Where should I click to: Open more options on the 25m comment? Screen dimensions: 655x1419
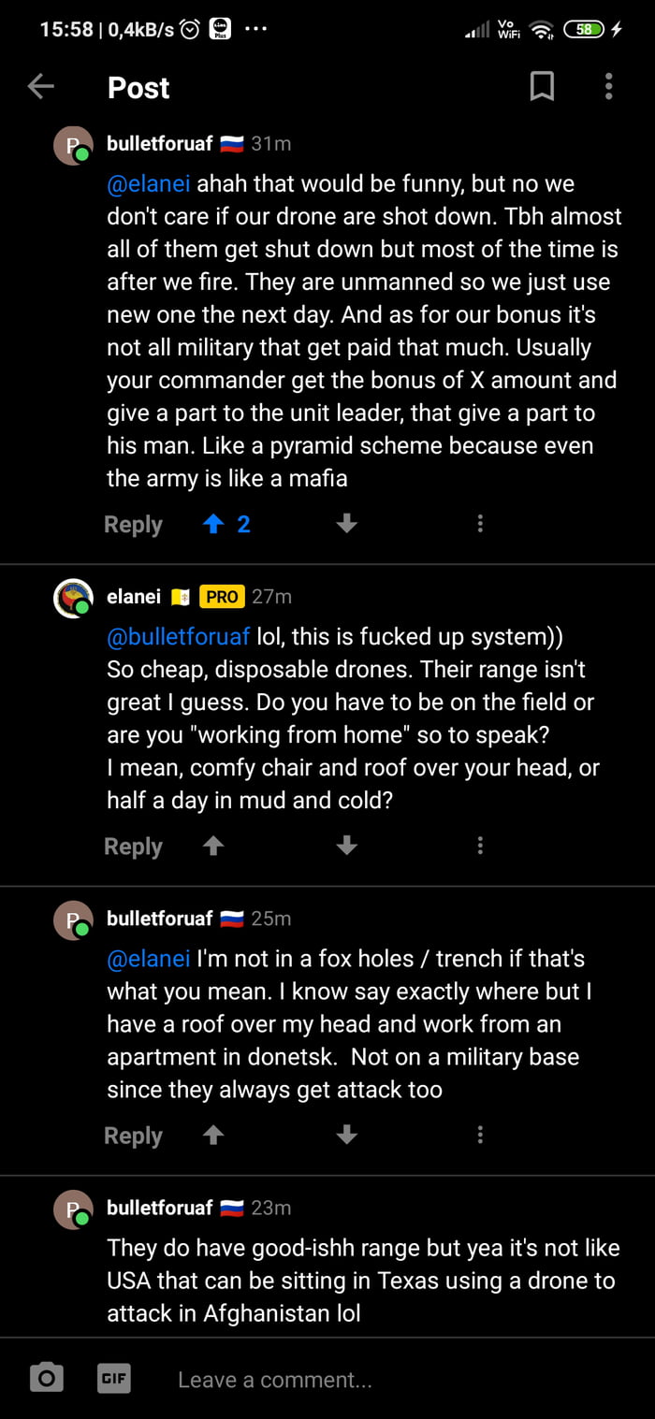[480, 1136]
